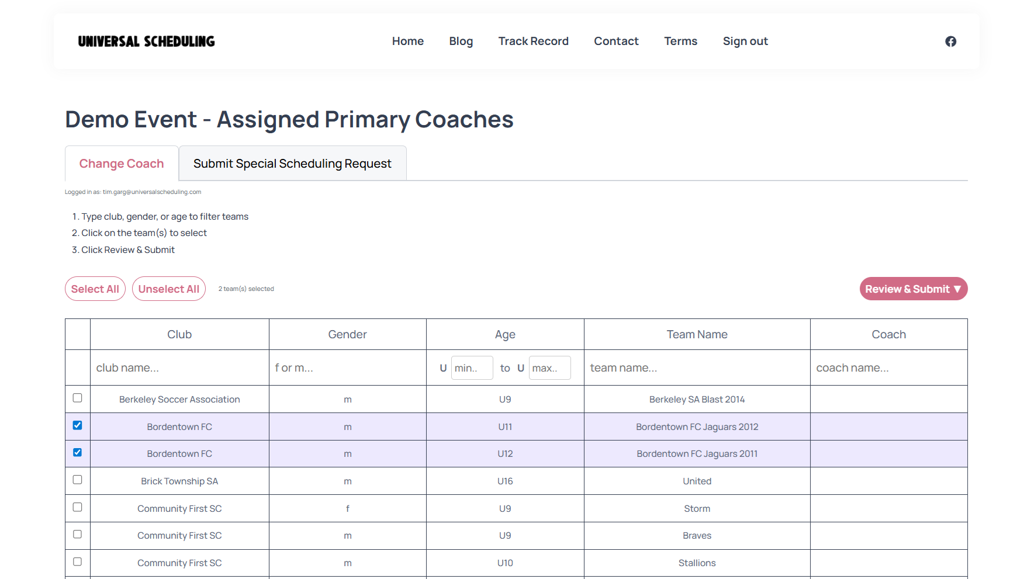Click the U10 age cell
Viewport: 1031px width, 579px height.
(x=505, y=563)
